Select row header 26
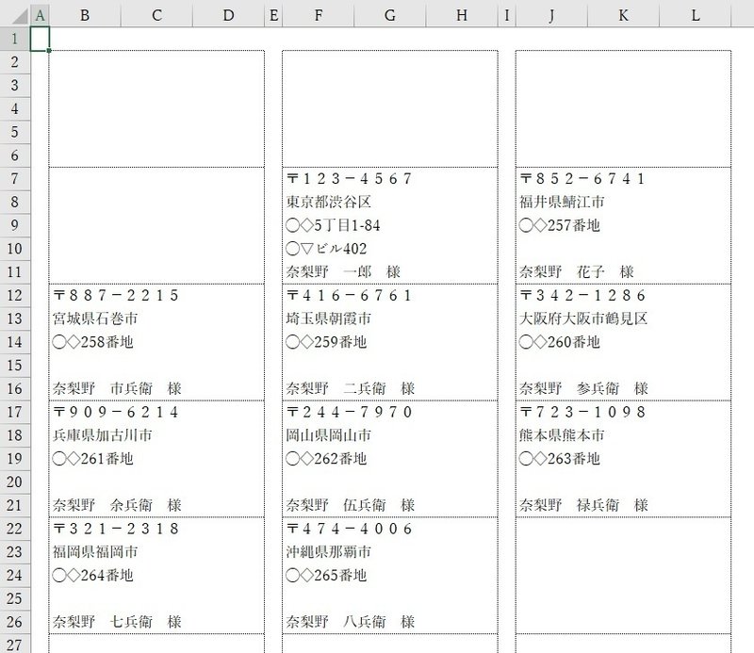The image size is (754, 653). [x=15, y=622]
